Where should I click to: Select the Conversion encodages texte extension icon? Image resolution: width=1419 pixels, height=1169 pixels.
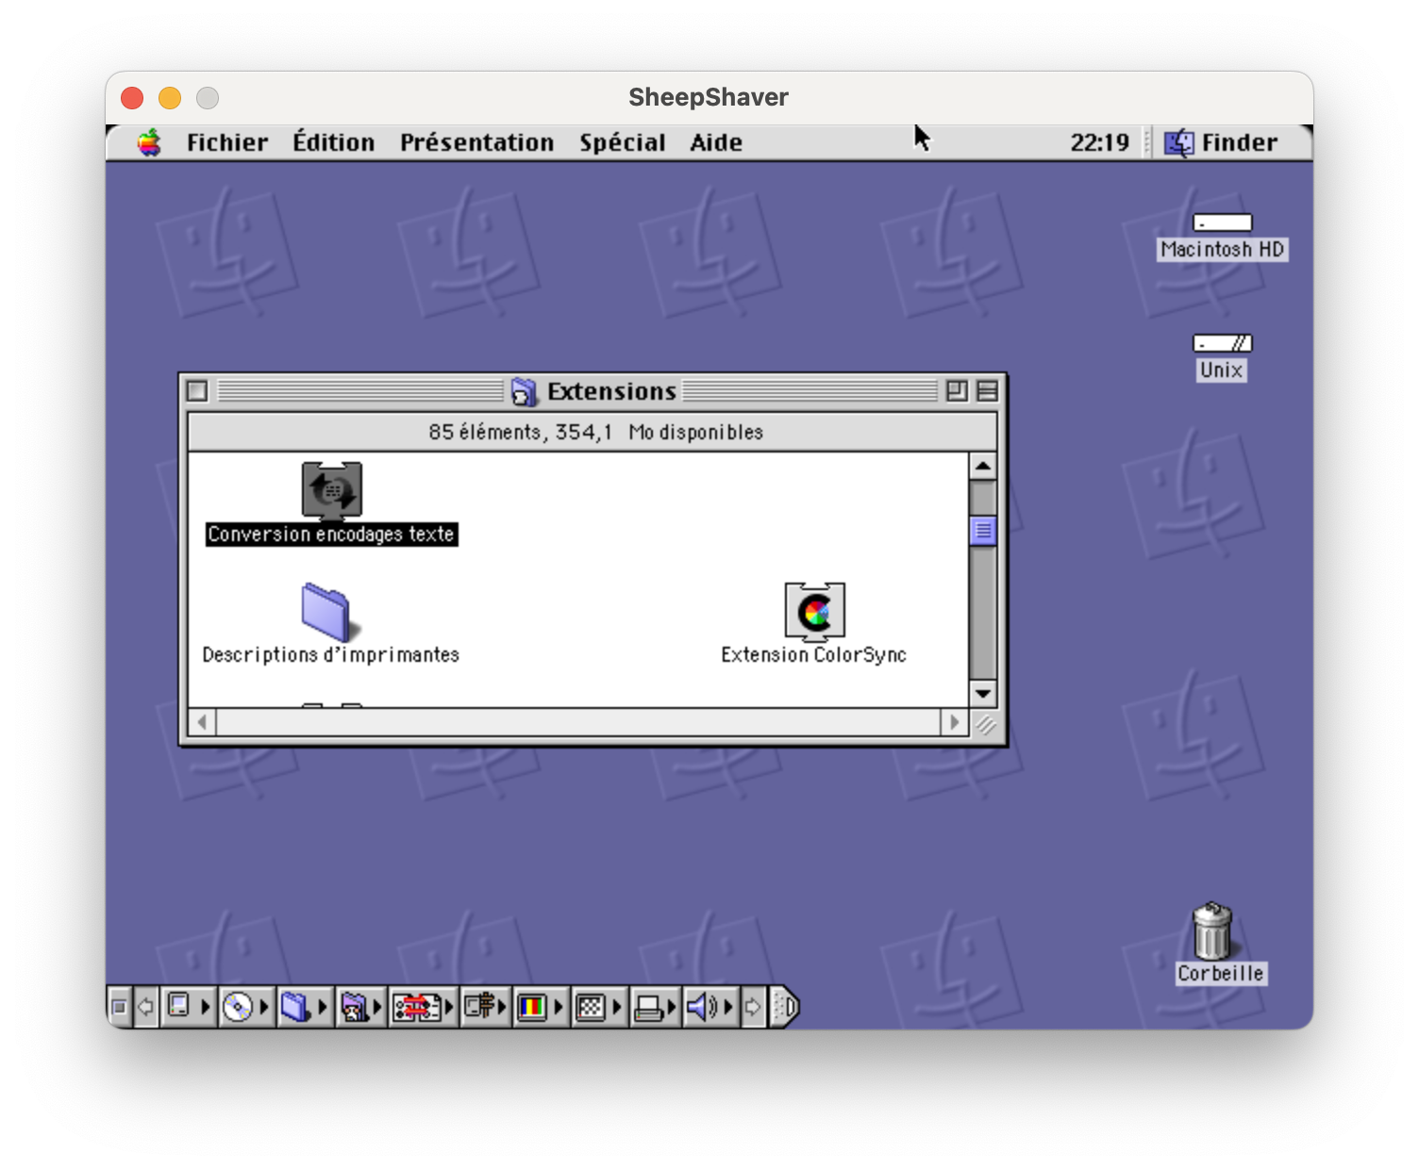click(x=331, y=490)
